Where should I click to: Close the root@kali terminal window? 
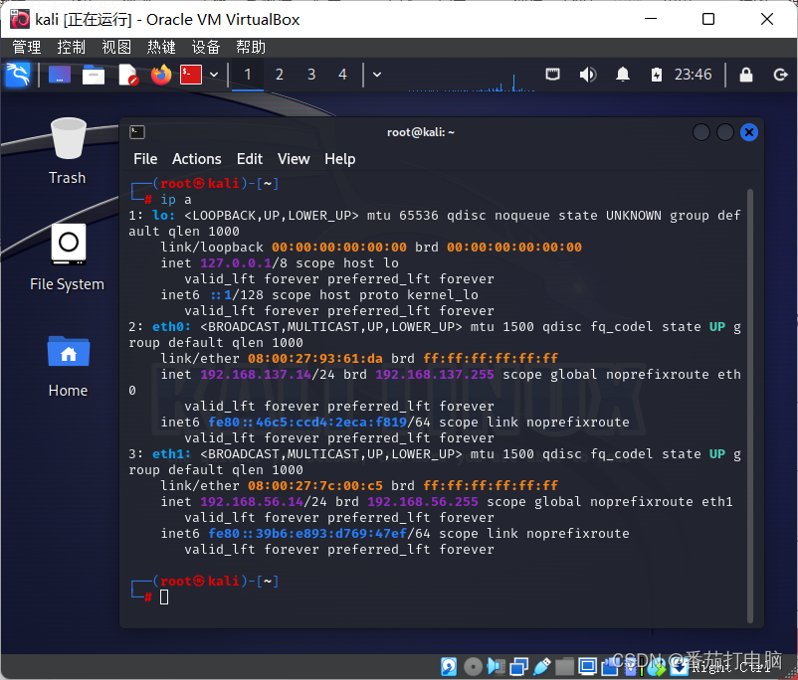(x=749, y=133)
